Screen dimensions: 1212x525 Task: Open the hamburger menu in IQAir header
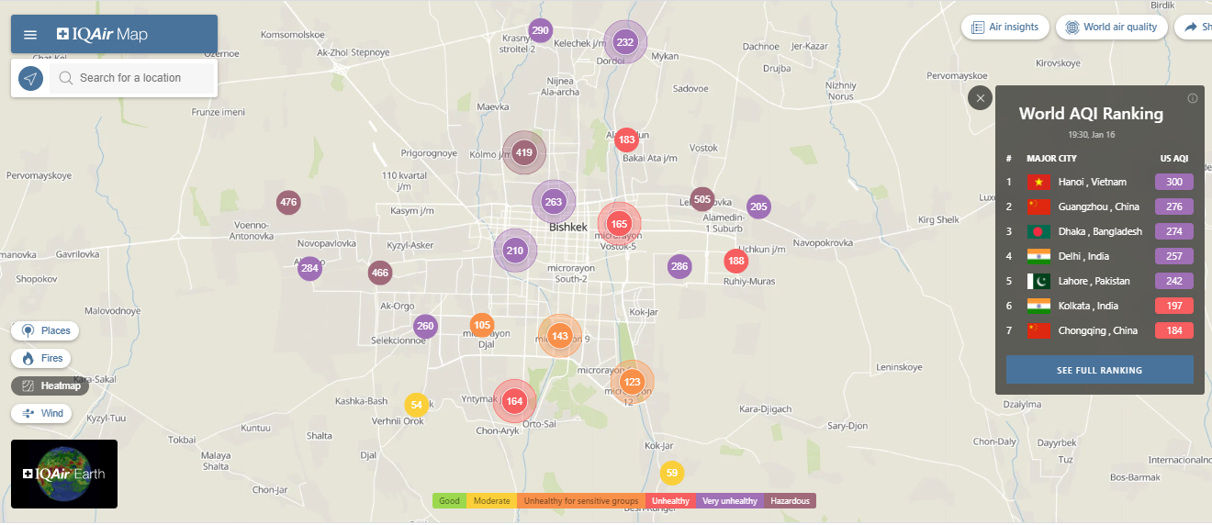point(30,35)
